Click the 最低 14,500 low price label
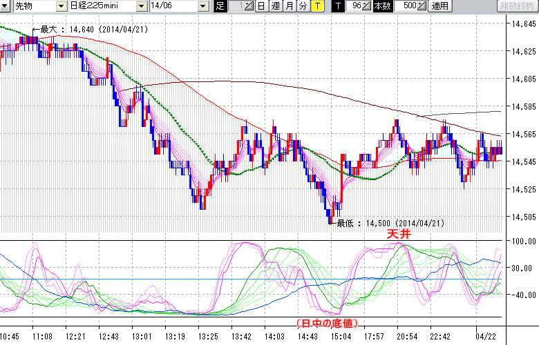The height and width of the screenshot is (345, 539). [390, 223]
